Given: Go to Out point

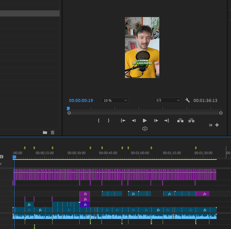Looking at the screenshot, I should point(167,120).
